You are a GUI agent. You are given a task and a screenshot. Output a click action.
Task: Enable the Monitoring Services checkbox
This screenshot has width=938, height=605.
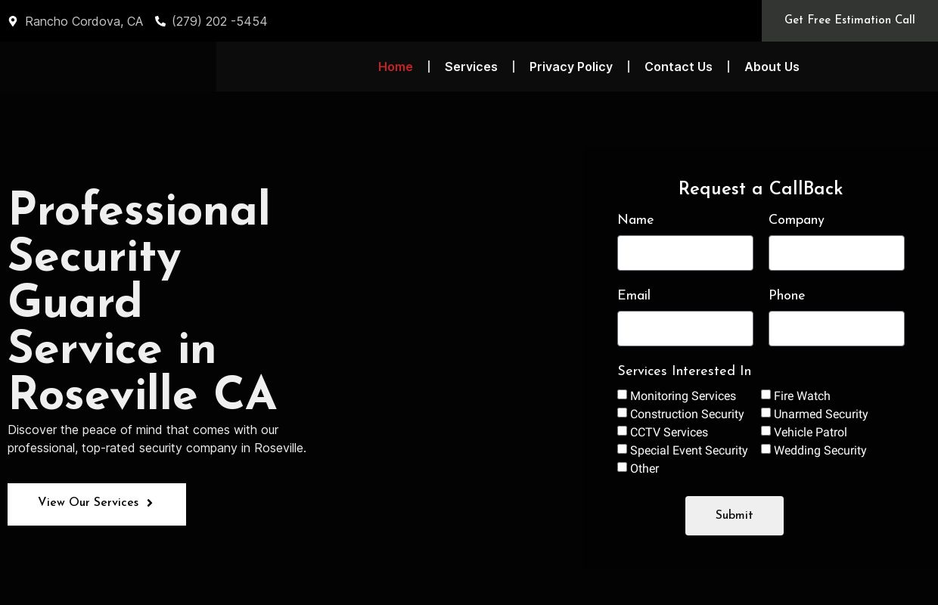tap(622, 394)
